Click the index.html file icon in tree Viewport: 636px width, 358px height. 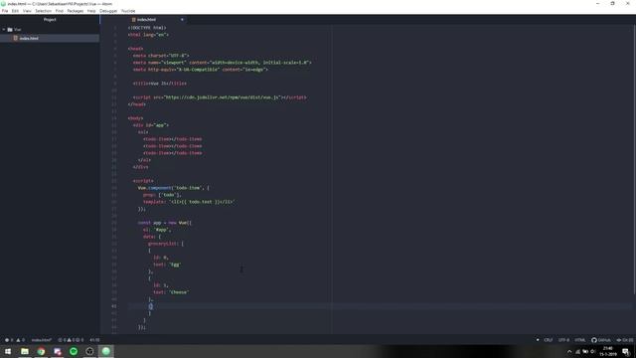16,38
